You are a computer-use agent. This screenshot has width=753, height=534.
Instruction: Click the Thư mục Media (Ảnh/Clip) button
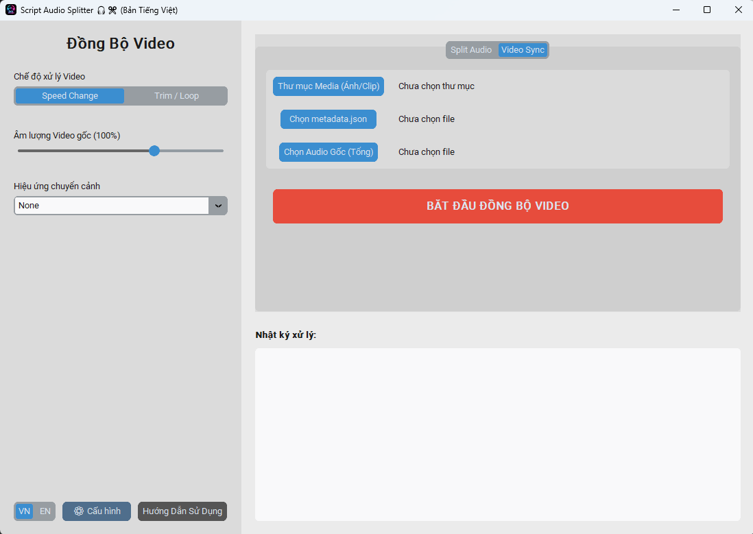[x=328, y=86]
